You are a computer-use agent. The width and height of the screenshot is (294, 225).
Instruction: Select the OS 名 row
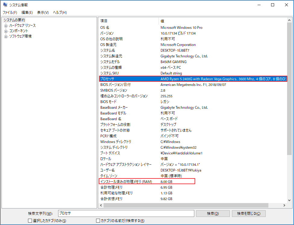[x=193, y=28]
